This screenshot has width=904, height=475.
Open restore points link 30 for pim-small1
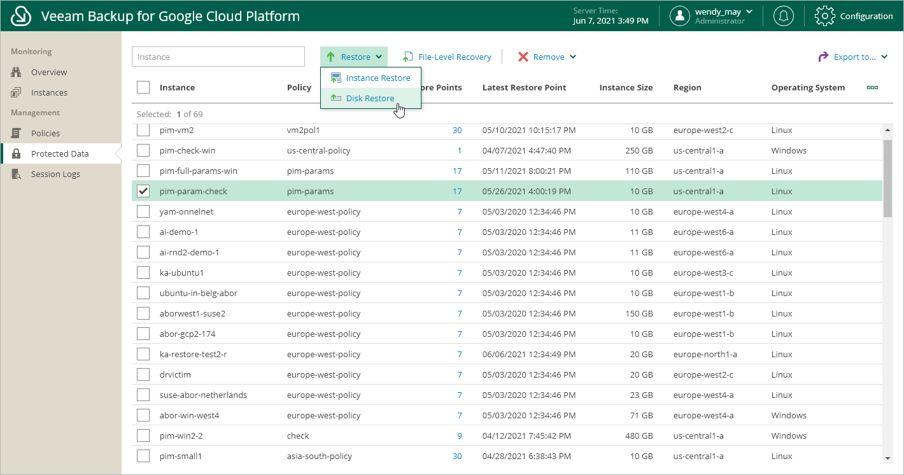(457, 456)
